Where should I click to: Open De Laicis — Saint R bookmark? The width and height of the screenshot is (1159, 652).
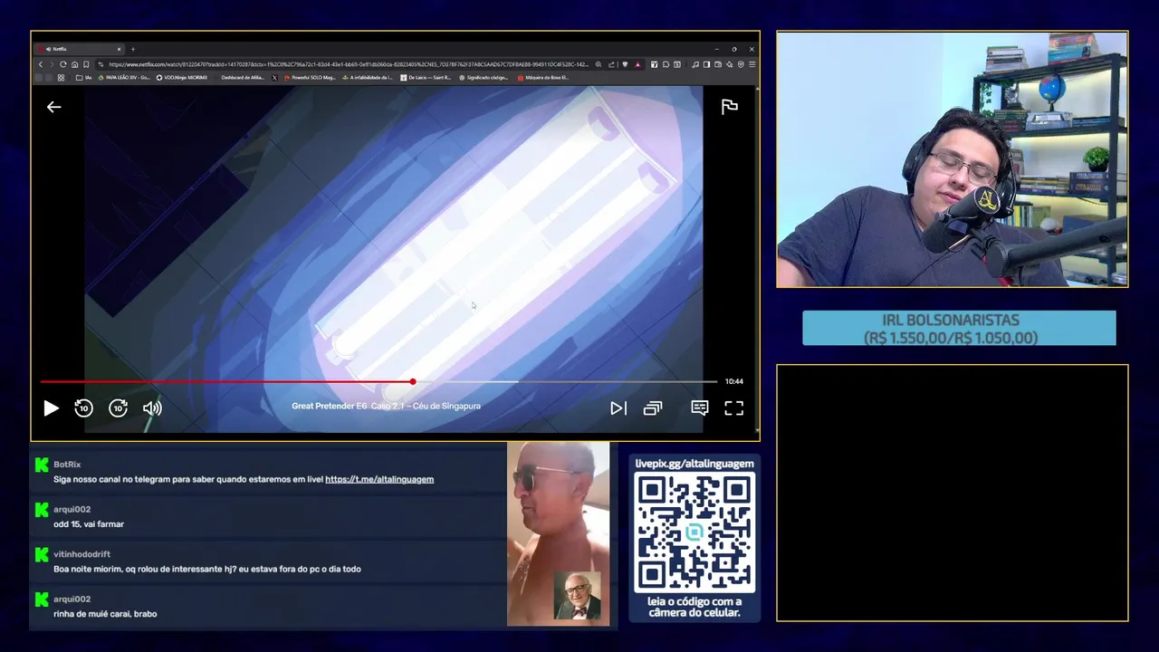[426, 78]
